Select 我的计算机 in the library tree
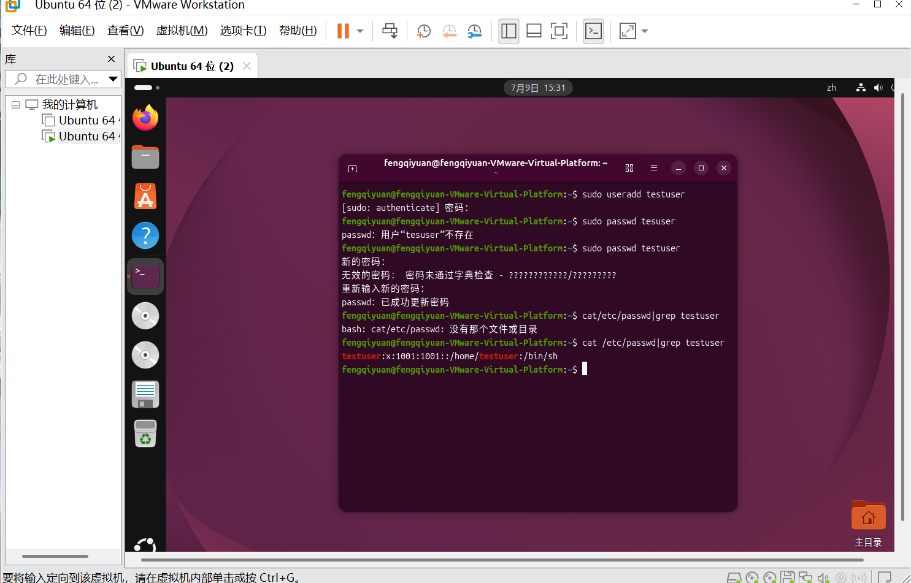 (x=70, y=105)
